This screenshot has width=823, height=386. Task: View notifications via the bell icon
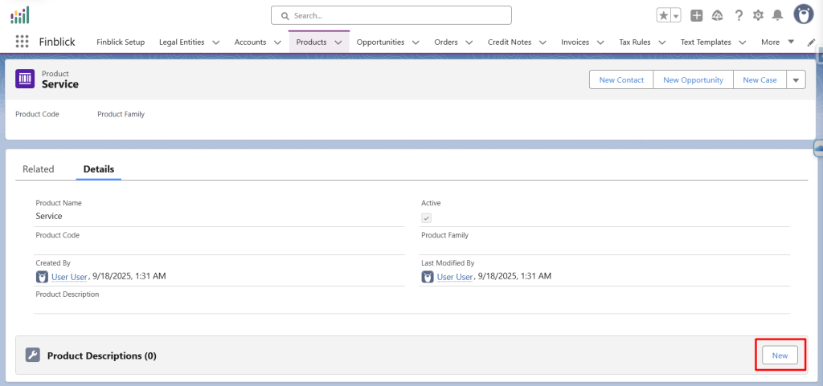click(777, 15)
